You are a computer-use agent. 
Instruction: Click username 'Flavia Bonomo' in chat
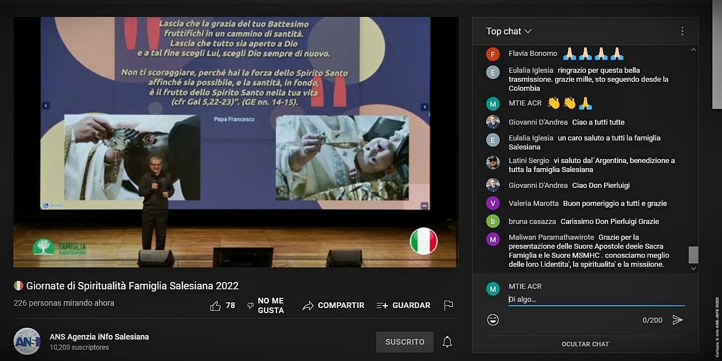pyautogui.click(x=533, y=54)
